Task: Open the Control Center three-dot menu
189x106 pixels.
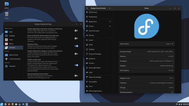Action: click(x=110, y=8)
